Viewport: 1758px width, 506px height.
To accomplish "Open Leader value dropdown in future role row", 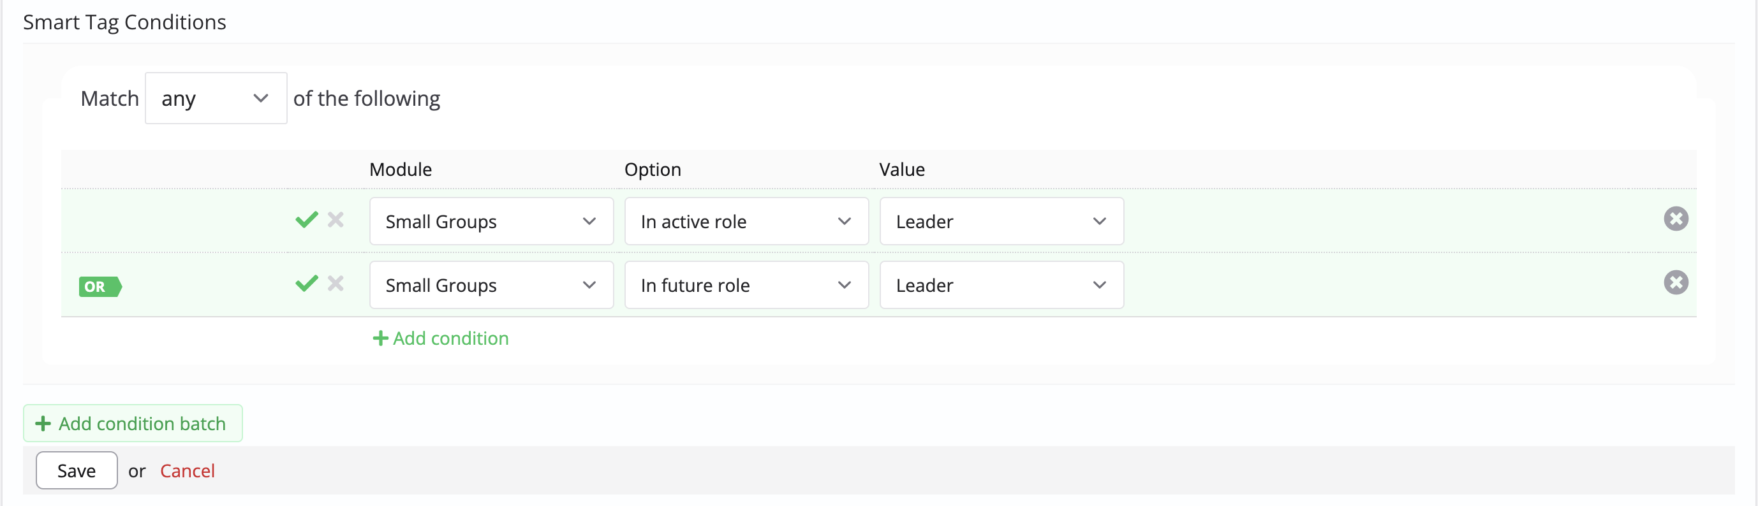I will (x=1001, y=285).
